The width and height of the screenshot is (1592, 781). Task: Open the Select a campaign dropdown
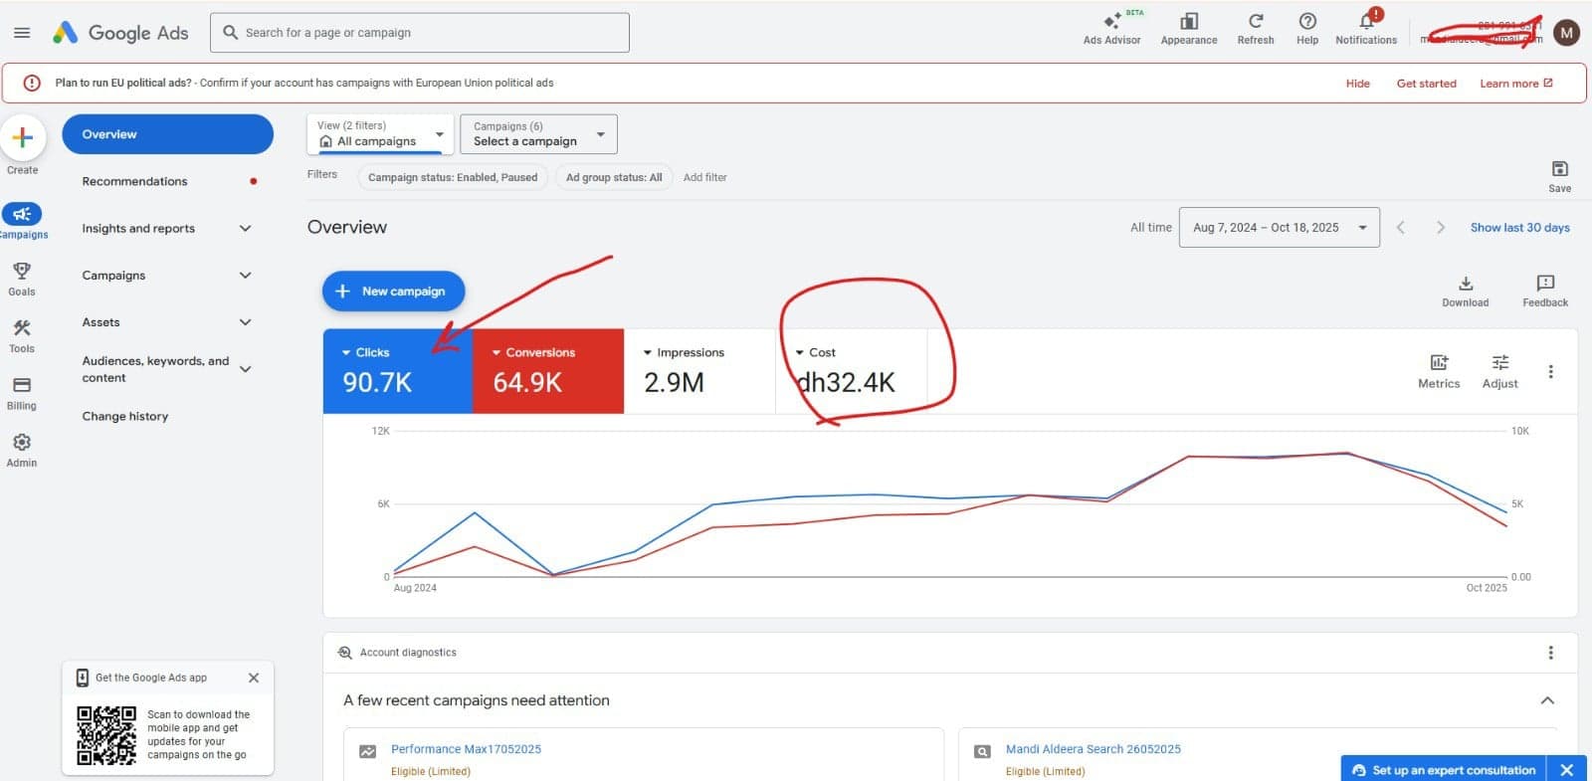tap(538, 134)
